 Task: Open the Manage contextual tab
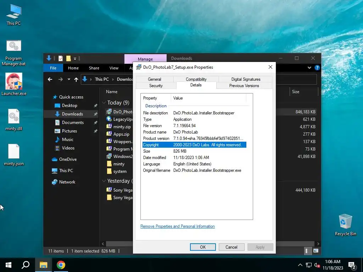[145, 59]
